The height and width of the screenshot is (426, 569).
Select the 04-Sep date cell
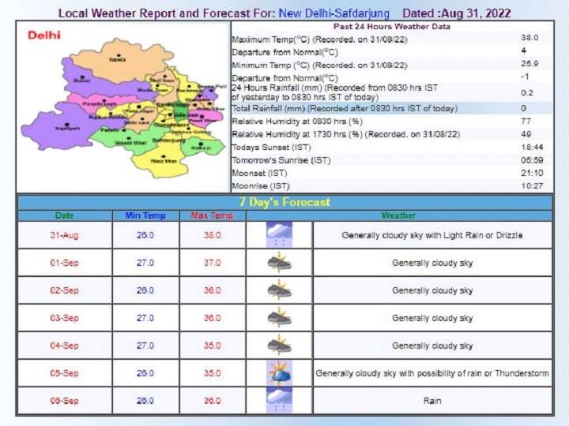click(64, 346)
